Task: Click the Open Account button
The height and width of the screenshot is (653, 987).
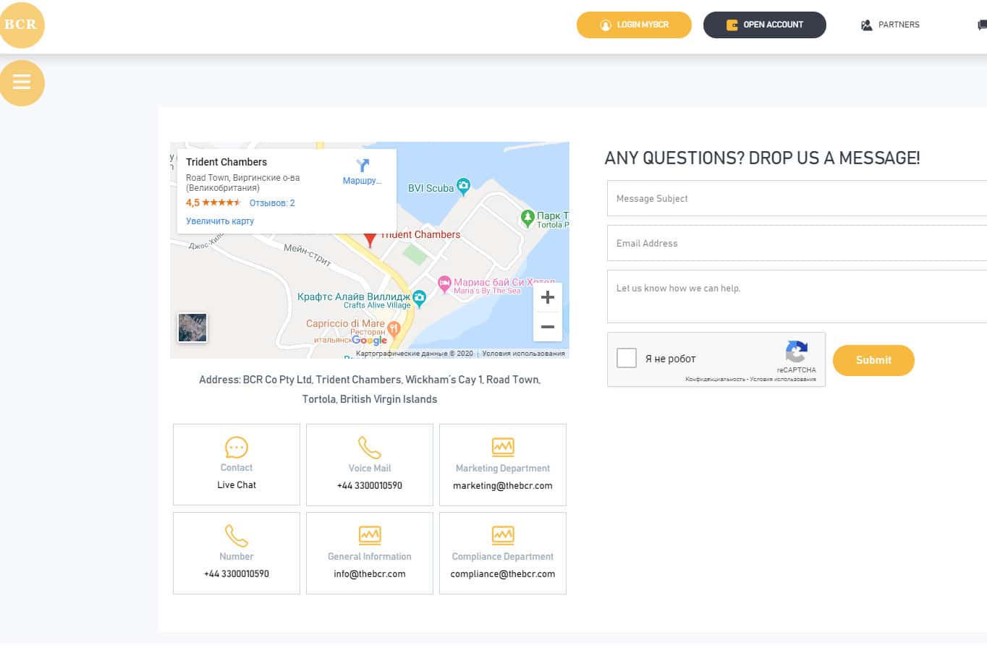Action: pos(764,25)
